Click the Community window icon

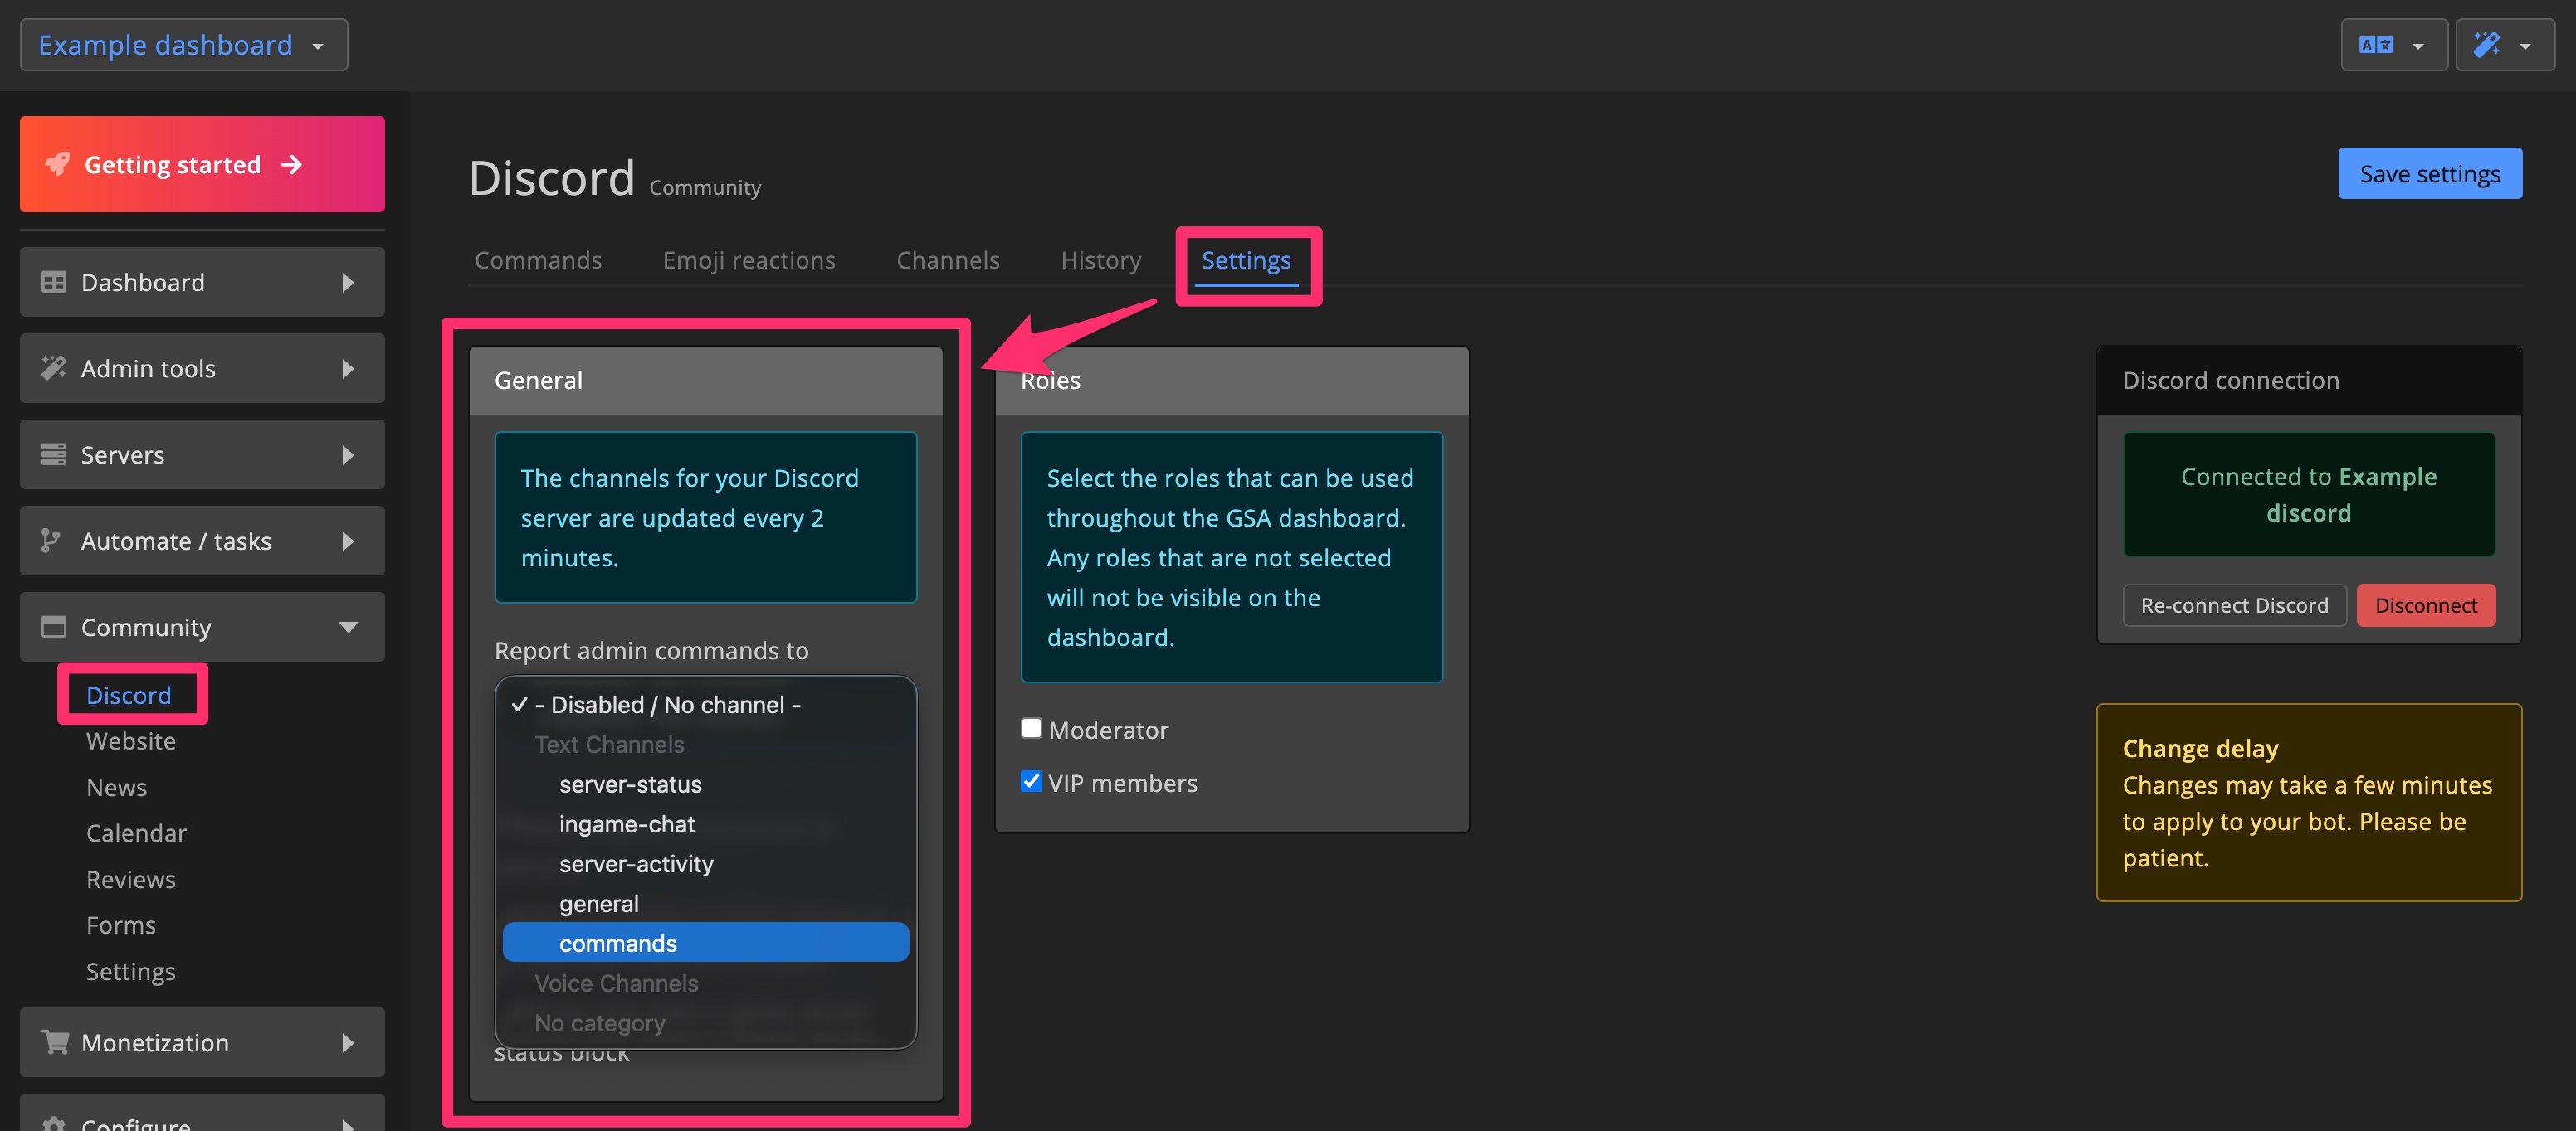point(54,627)
